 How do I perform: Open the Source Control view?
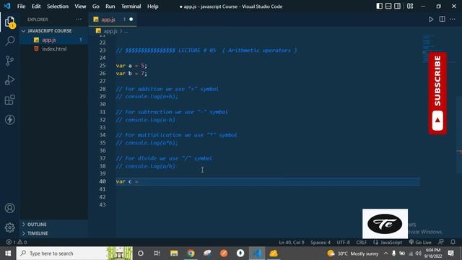coord(9,61)
